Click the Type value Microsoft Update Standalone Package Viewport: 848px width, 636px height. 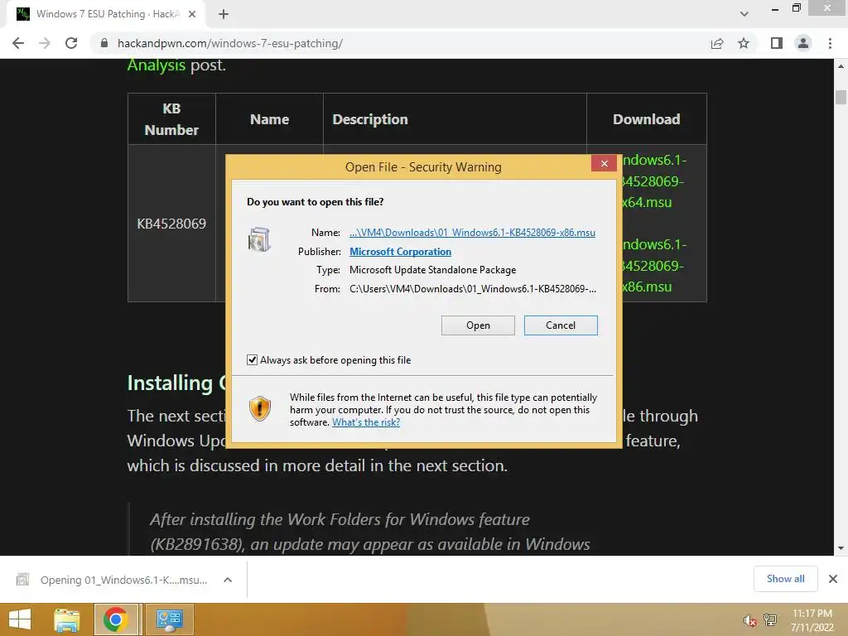coord(432,270)
